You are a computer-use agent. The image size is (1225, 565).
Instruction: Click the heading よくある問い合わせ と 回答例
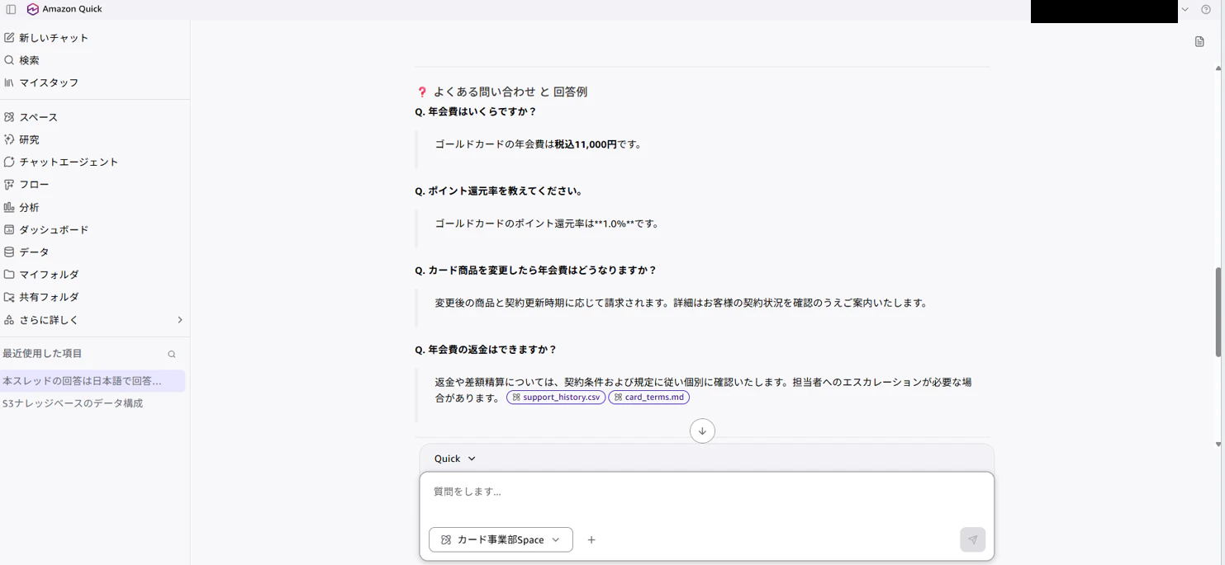point(510,92)
